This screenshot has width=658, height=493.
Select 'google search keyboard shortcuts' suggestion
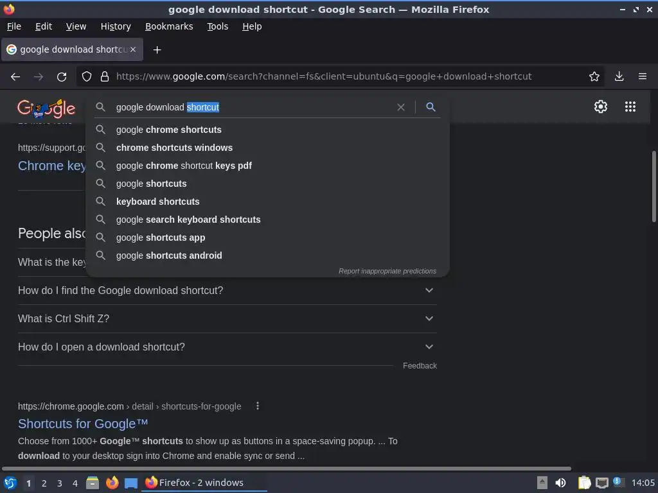pos(267,220)
